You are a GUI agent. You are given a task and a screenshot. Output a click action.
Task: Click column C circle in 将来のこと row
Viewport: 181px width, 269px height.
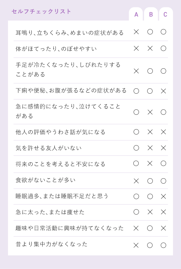pyautogui.click(x=163, y=163)
